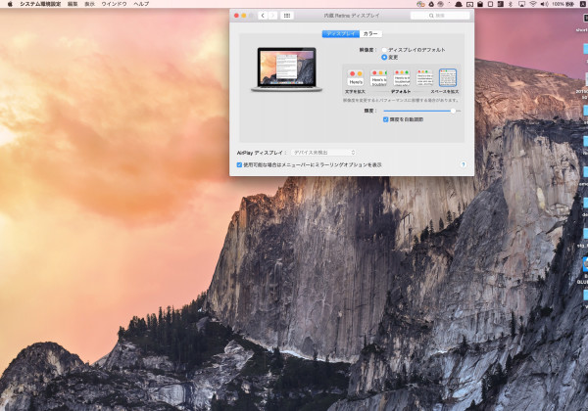Open the ウインドウ menu
This screenshot has width=588, height=411.
115,4
